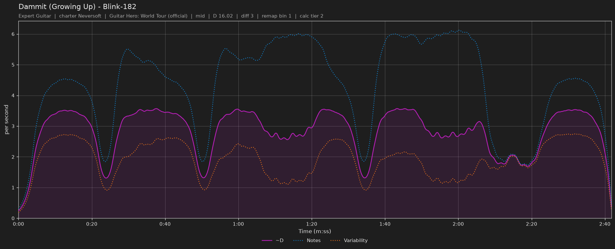Click the "0:00" x-axis tick label
The image size is (615, 249).
click(x=19, y=224)
